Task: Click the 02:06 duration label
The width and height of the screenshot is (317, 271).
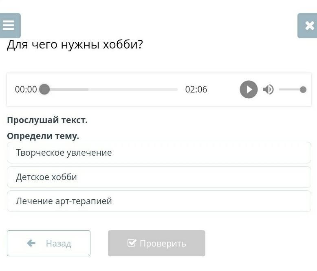Action: point(196,90)
